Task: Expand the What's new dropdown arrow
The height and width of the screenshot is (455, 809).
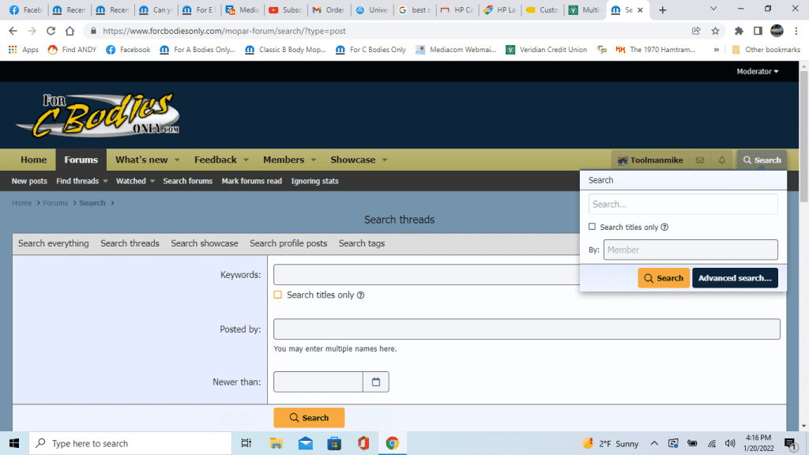Action: click(177, 160)
